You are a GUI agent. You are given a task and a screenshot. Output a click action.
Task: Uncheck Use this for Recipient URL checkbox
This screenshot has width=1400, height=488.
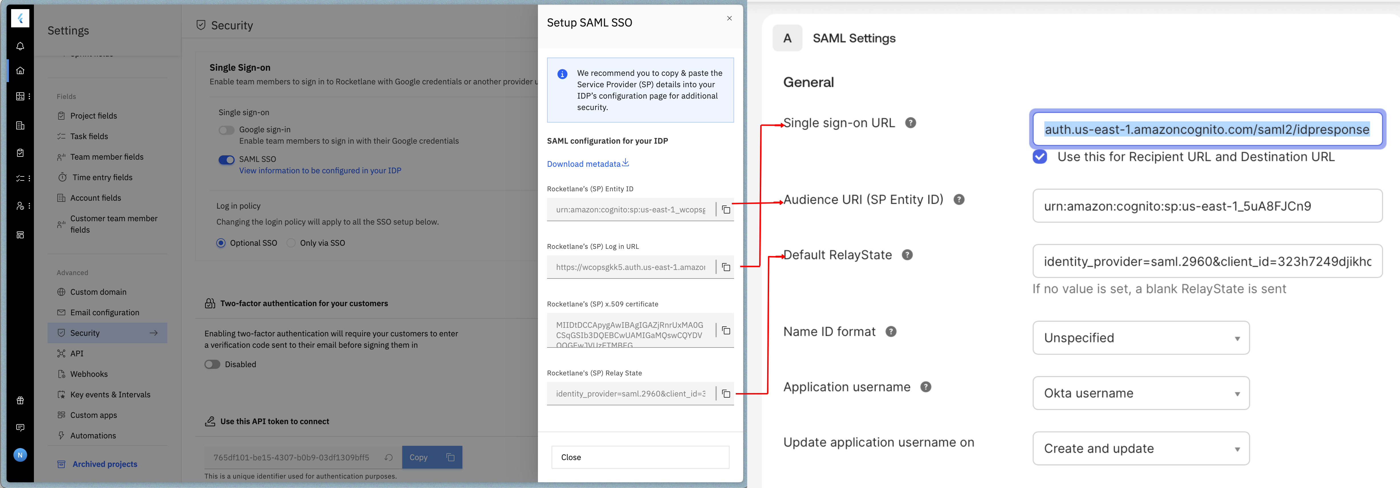point(1040,156)
